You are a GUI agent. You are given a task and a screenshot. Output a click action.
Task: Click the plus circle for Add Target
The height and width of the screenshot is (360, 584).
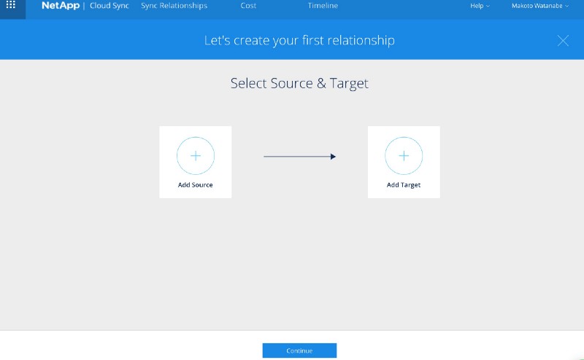pos(404,155)
